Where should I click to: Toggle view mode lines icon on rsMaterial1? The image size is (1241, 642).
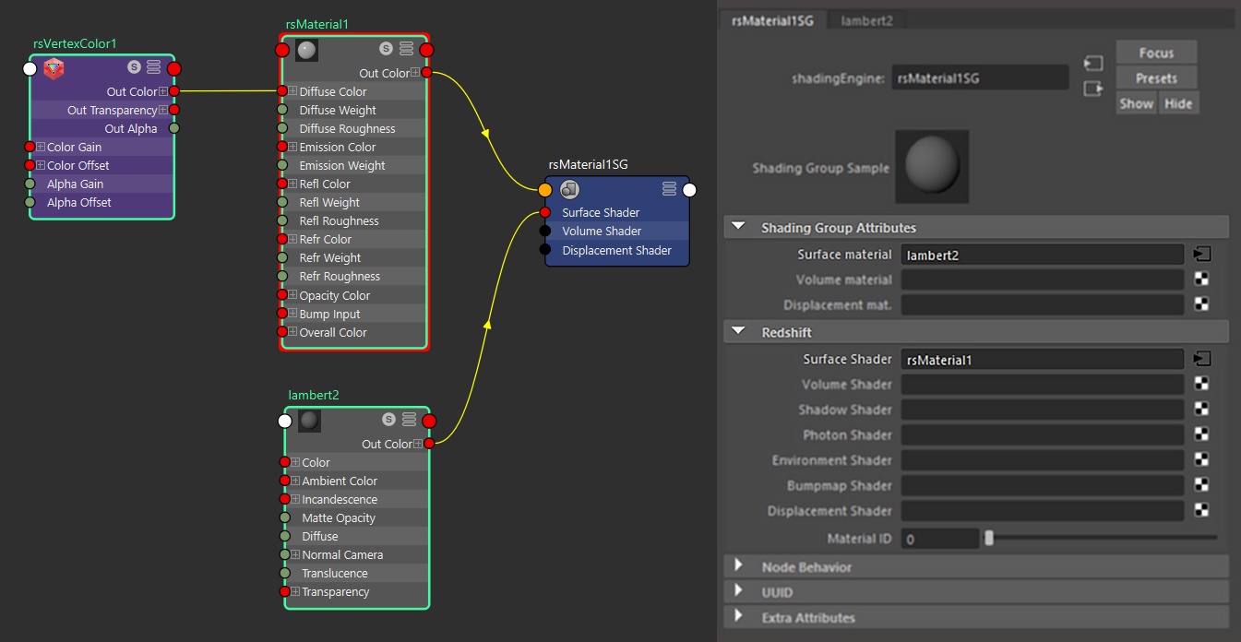pyautogui.click(x=406, y=49)
